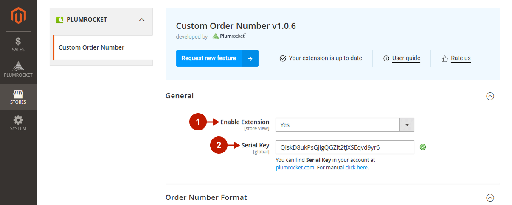Screen dimensions: 512x205
Task: Open the Enable Extension dropdown
Action: click(344, 125)
